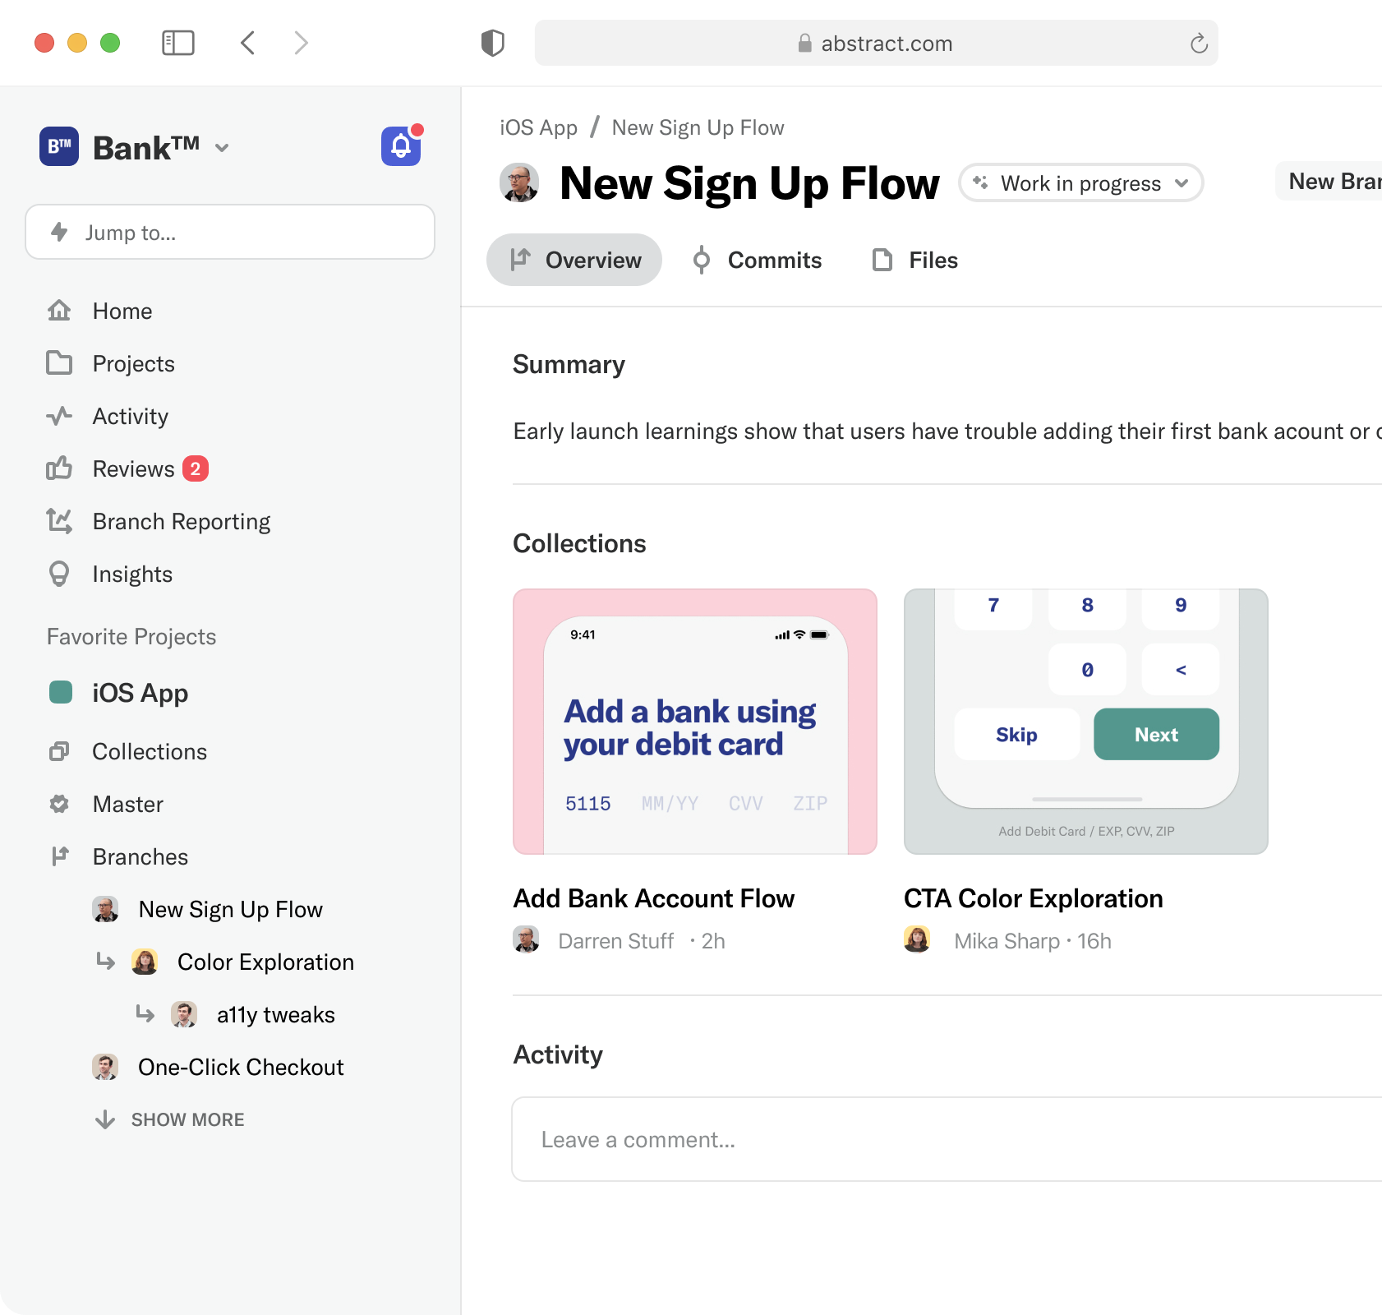Expand SHOW MORE branches
The width and height of the screenshot is (1382, 1315).
170,1119
